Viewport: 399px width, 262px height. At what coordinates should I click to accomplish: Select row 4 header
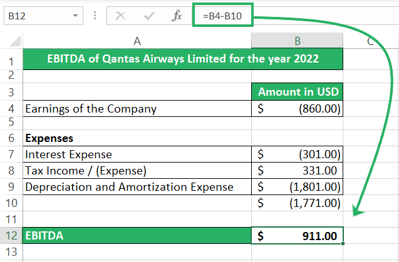click(11, 108)
